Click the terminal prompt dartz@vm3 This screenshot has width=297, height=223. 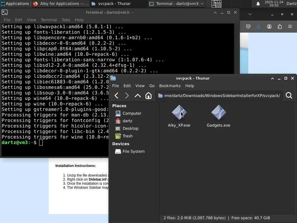(15, 142)
